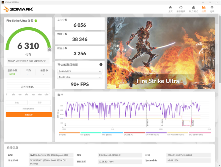Click the 6 310 overall score

click(x=28, y=46)
